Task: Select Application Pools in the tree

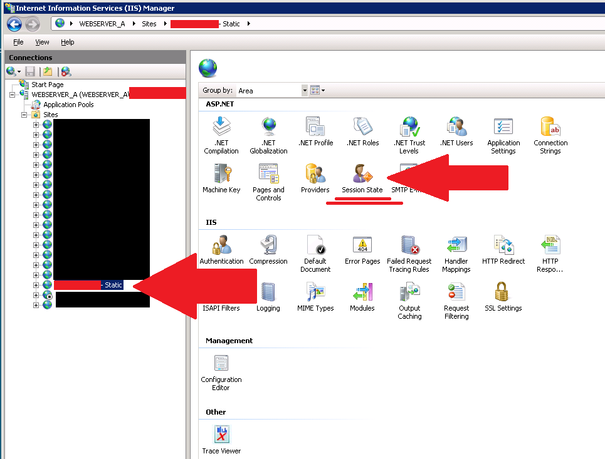Action: pyautogui.click(x=68, y=105)
